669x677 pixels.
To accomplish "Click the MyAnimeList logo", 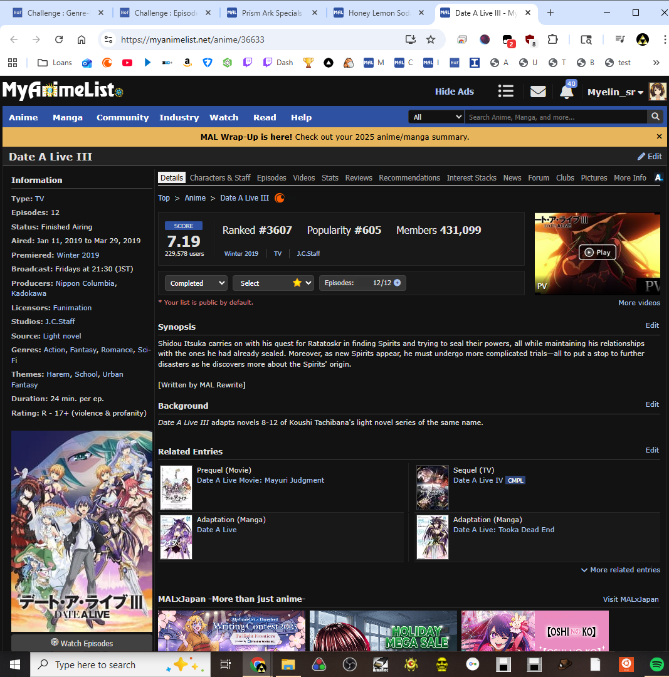I will (63, 90).
